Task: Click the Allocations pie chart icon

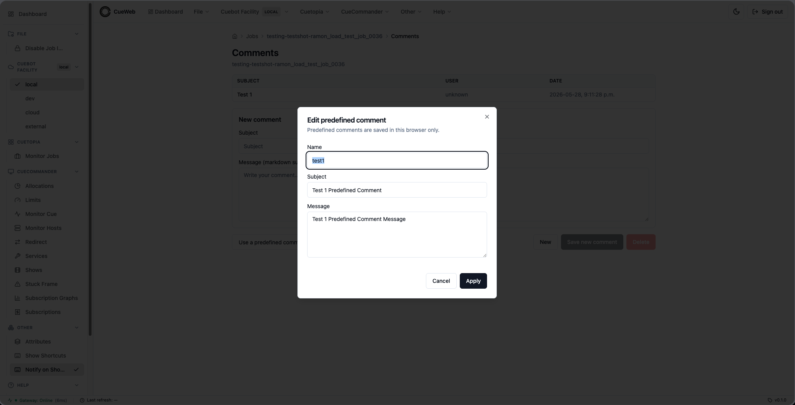Action: coord(18,186)
